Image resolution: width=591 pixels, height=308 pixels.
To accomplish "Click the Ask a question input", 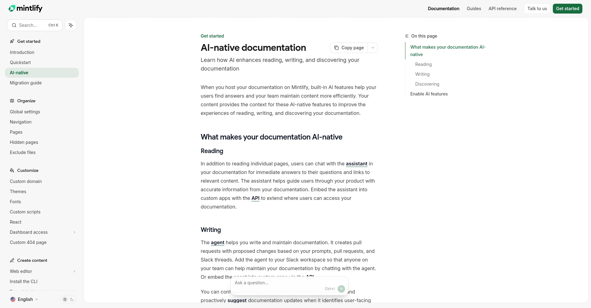I will 277,283.
